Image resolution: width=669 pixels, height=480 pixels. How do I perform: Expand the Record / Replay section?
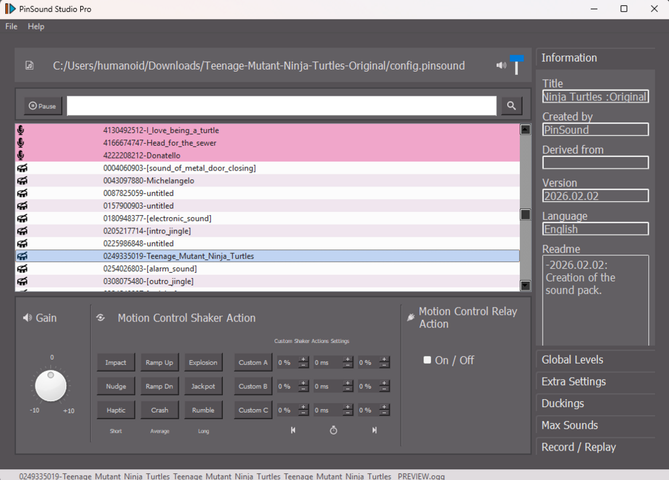click(x=595, y=447)
